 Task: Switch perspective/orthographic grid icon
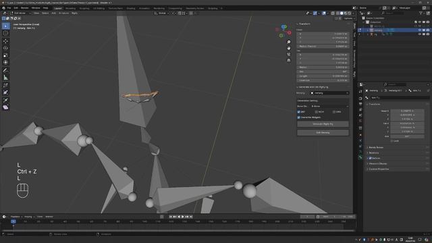[288, 60]
